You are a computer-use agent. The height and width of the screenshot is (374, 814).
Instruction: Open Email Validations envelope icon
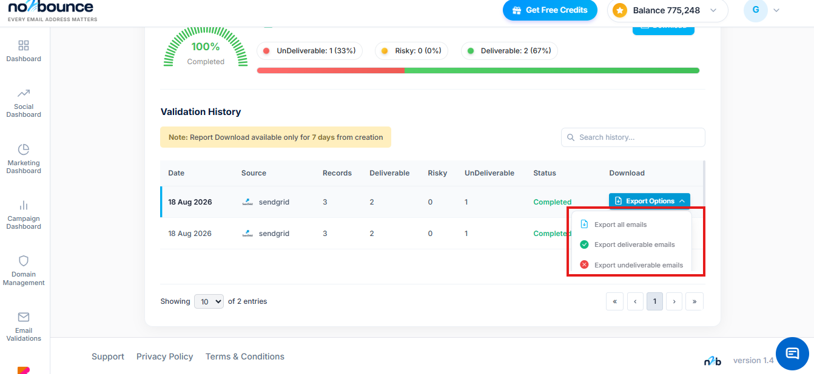(x=24, y=317)
